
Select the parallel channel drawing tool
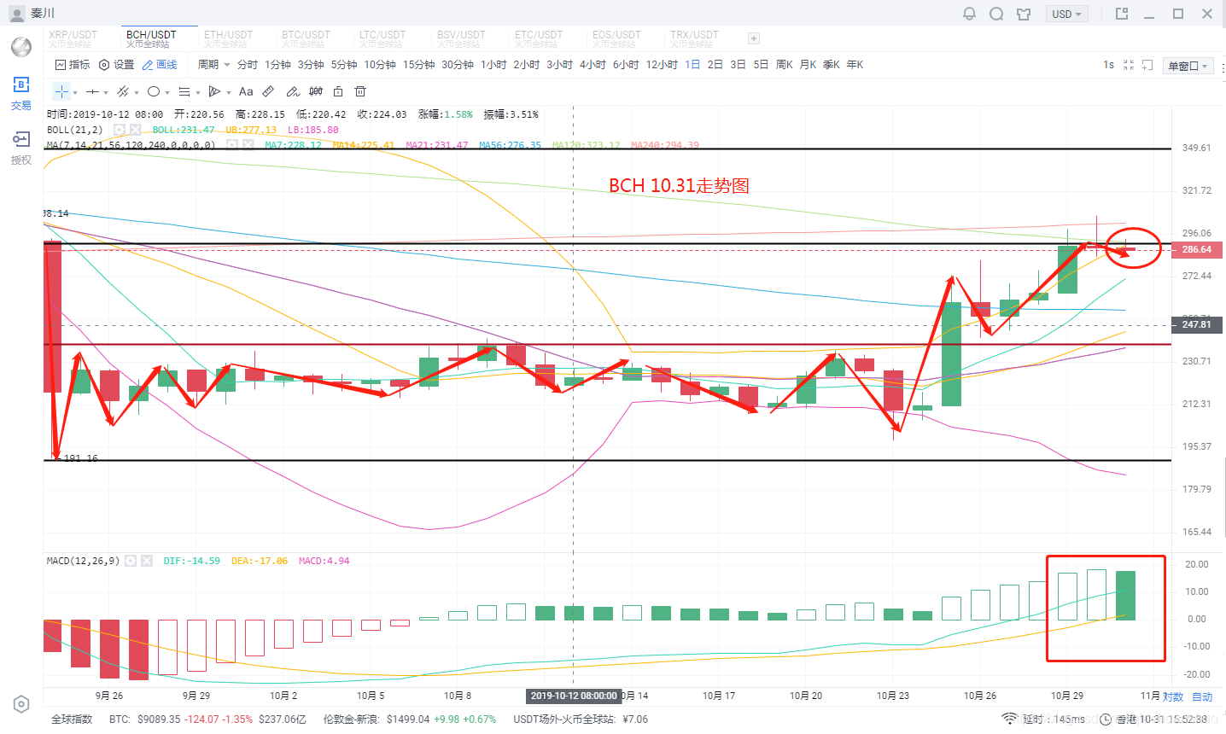tap(123, 91)
